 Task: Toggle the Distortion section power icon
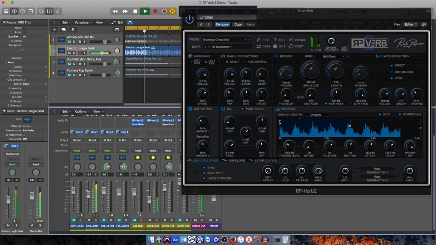(190, 109)
